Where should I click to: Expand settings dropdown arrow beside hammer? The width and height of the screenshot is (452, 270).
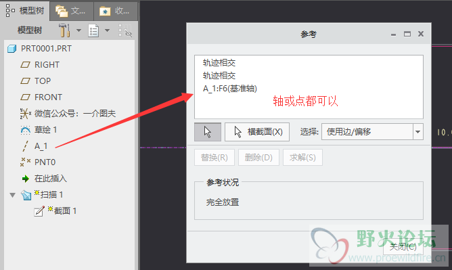pyautogui.click(x=78, y=30)
